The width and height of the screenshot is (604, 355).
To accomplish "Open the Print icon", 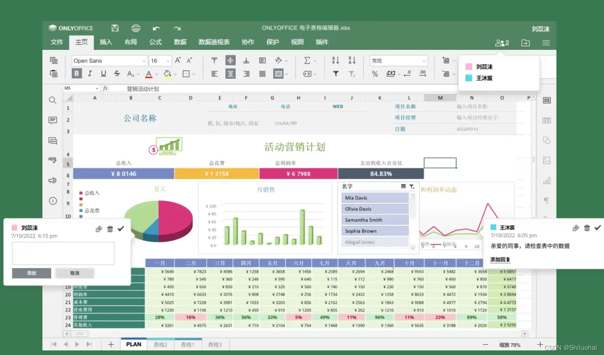I will click(x=136, y=28).
